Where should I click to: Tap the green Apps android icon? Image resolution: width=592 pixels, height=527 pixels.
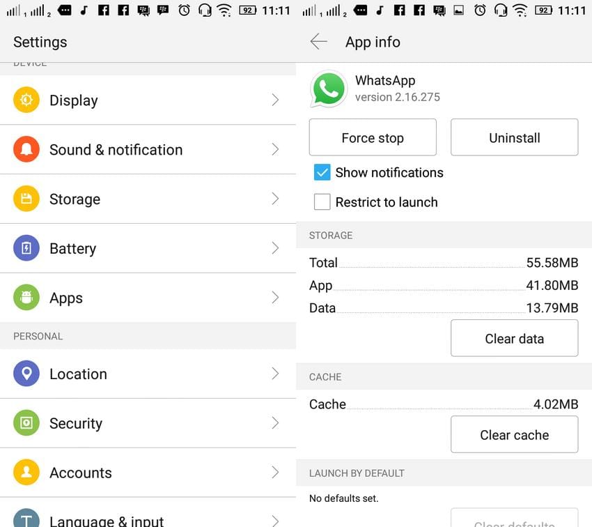point(26,298)
